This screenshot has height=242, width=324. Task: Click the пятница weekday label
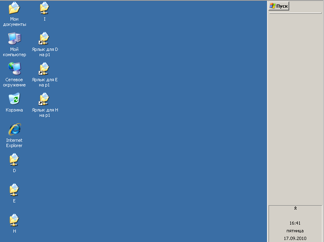tap(295, 231)
